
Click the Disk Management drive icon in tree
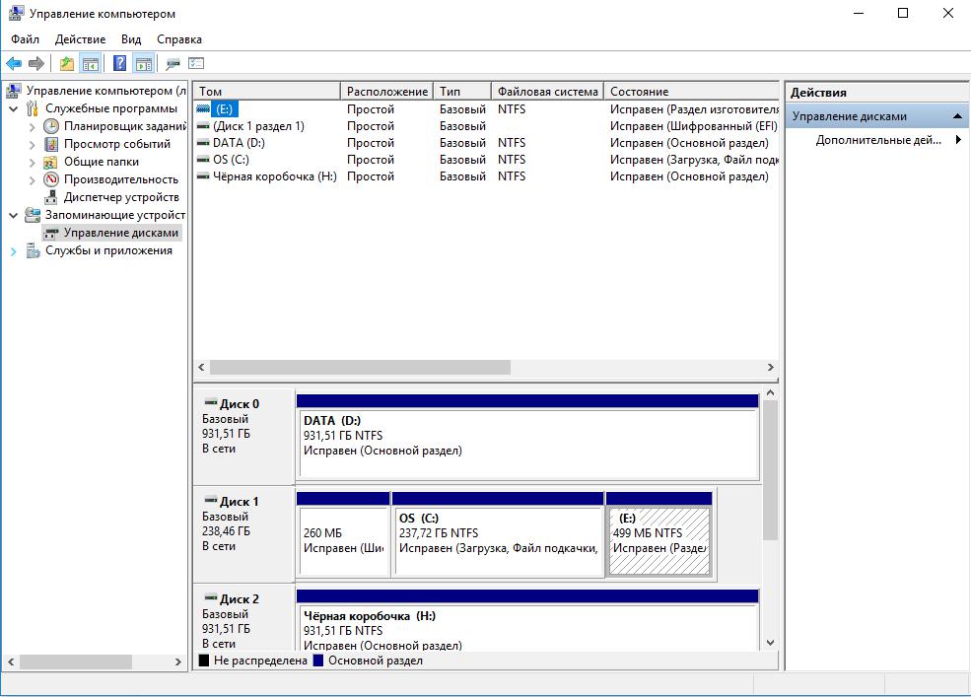click(51, 234)
